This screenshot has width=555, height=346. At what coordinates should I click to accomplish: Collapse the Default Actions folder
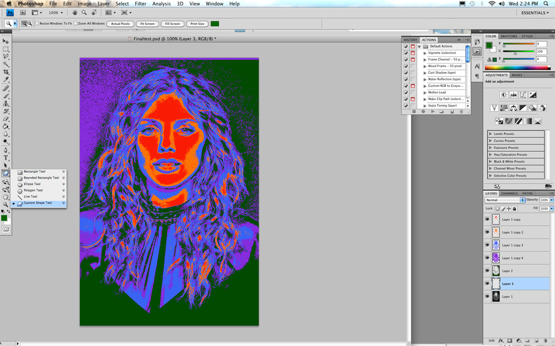[x=419, y=47]
